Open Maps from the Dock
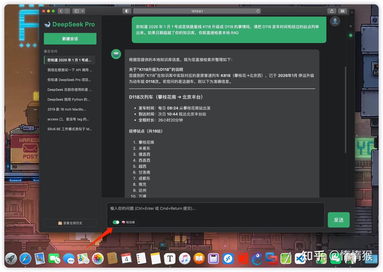The image size is (383, 272). click(83, 258)
